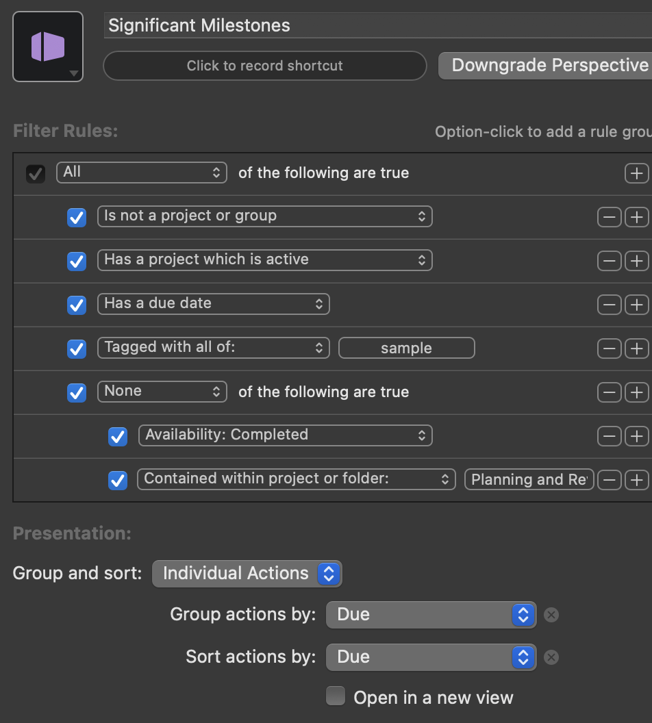652x723 pixels.
Task: Remove the 'Tagged with all of' rule
Action: pyautogui.click(x=609, y=348)
